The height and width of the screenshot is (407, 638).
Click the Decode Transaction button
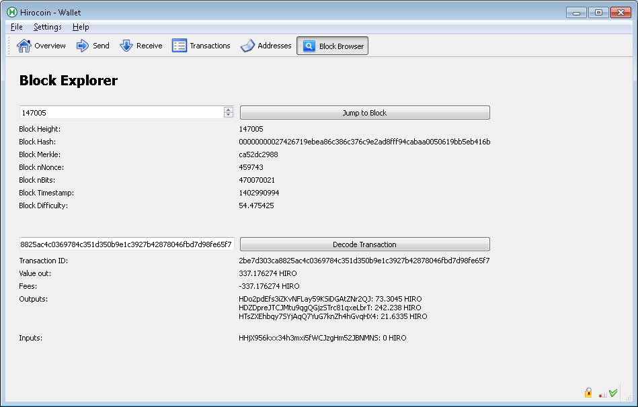[365, 244]
